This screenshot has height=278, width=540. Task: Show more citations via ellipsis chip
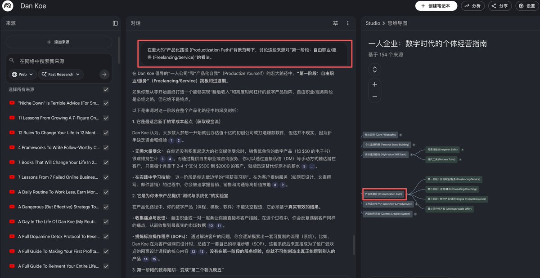[313, 166]
